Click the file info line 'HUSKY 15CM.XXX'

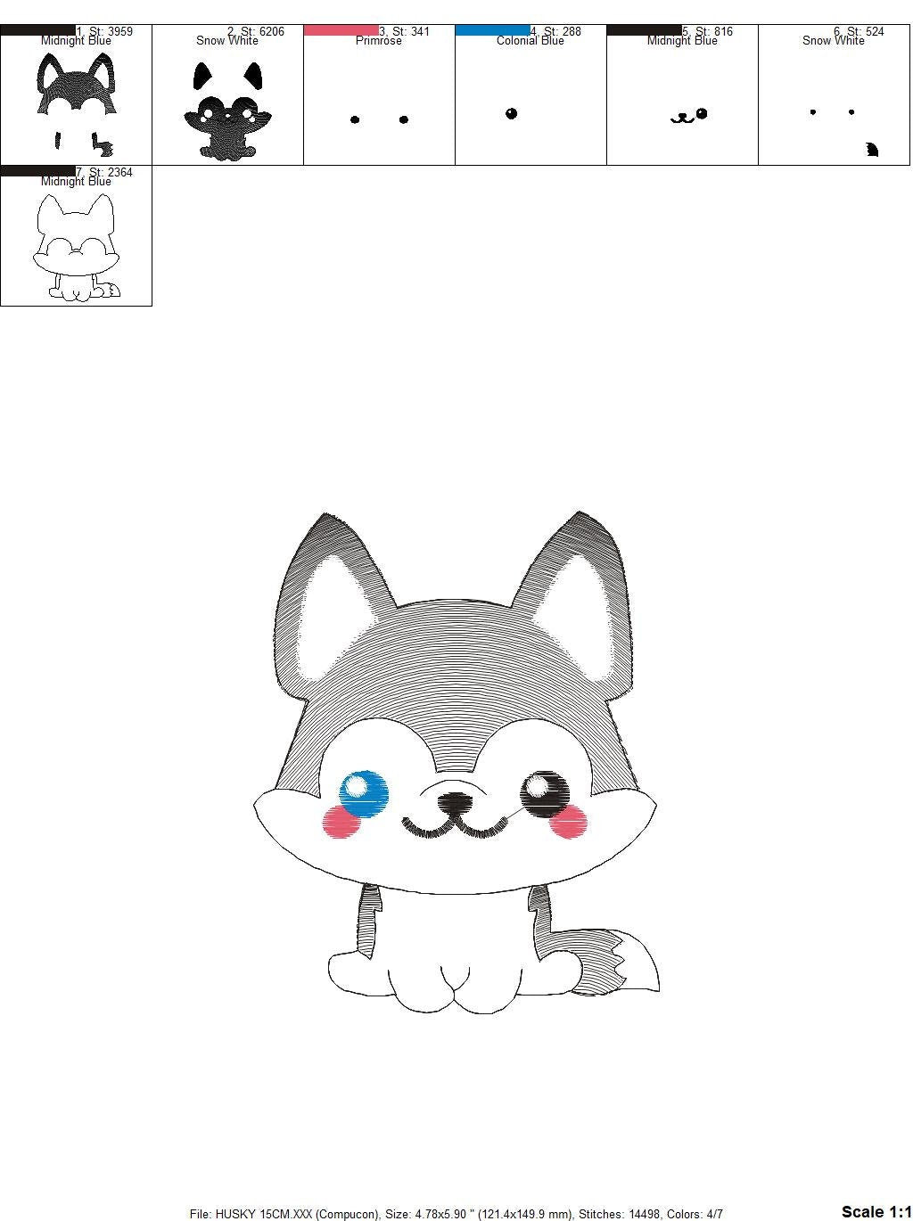pos(456,1213)
